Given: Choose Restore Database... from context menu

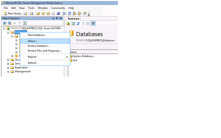Looking at the screenshot, I should tap(45, 46).
